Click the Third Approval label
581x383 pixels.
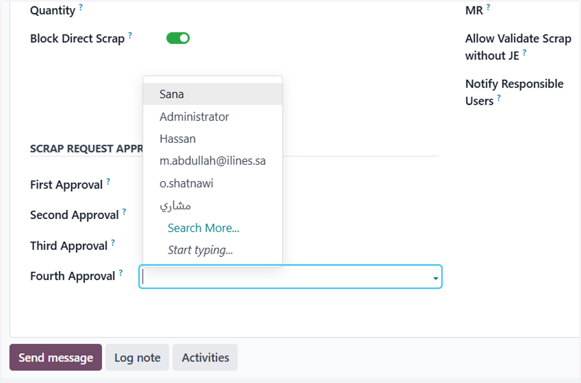pyautogui.click(x=69, y=246)
